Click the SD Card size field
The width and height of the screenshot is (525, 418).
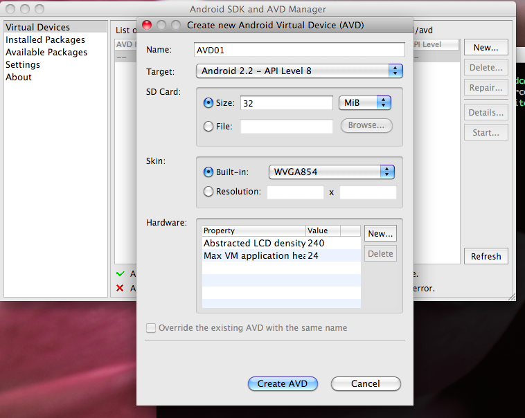coord(286,103)
